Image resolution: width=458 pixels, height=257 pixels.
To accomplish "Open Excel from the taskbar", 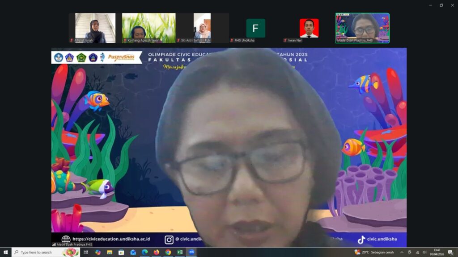I will click(179, 252).
